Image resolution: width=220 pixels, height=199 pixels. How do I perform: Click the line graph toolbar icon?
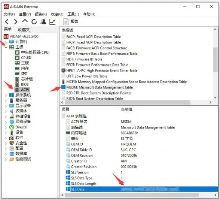(52, 22)
